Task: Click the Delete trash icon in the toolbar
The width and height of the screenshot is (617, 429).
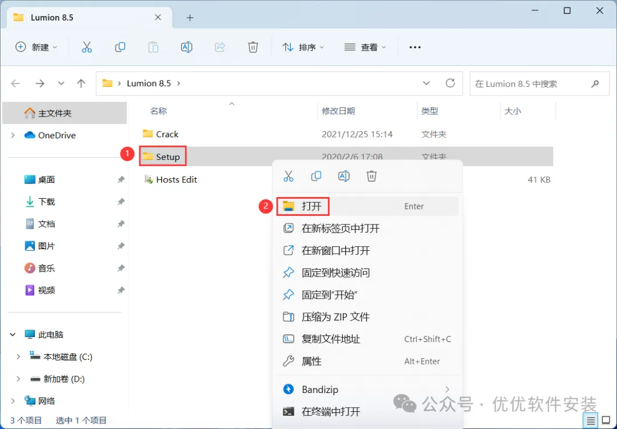Action: pos(253,47)
